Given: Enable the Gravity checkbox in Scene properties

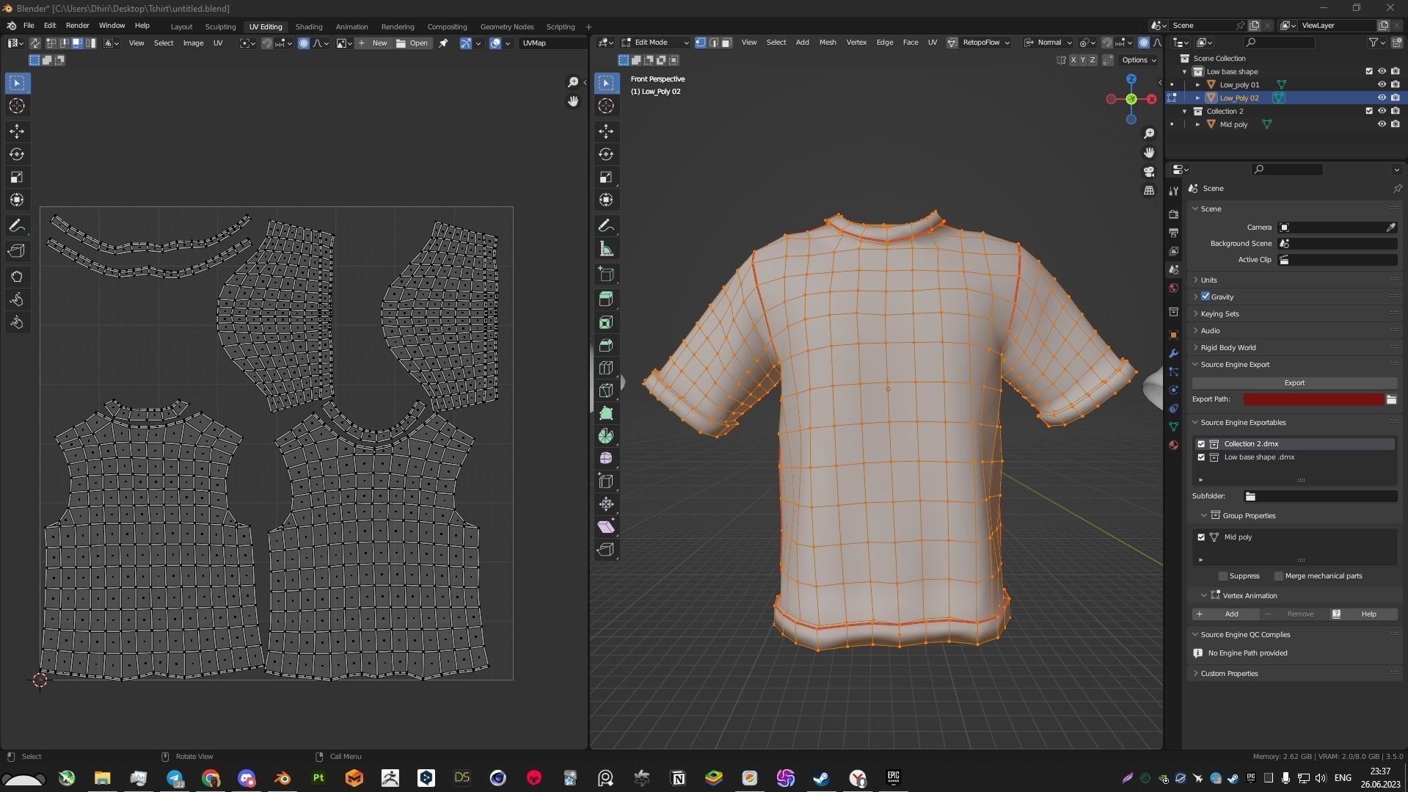Looking at the screenshot, I should [x=1205, y=296].
